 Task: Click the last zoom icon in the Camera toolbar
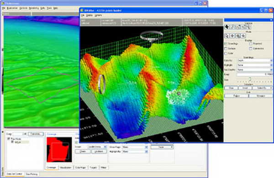pos(249,27)
